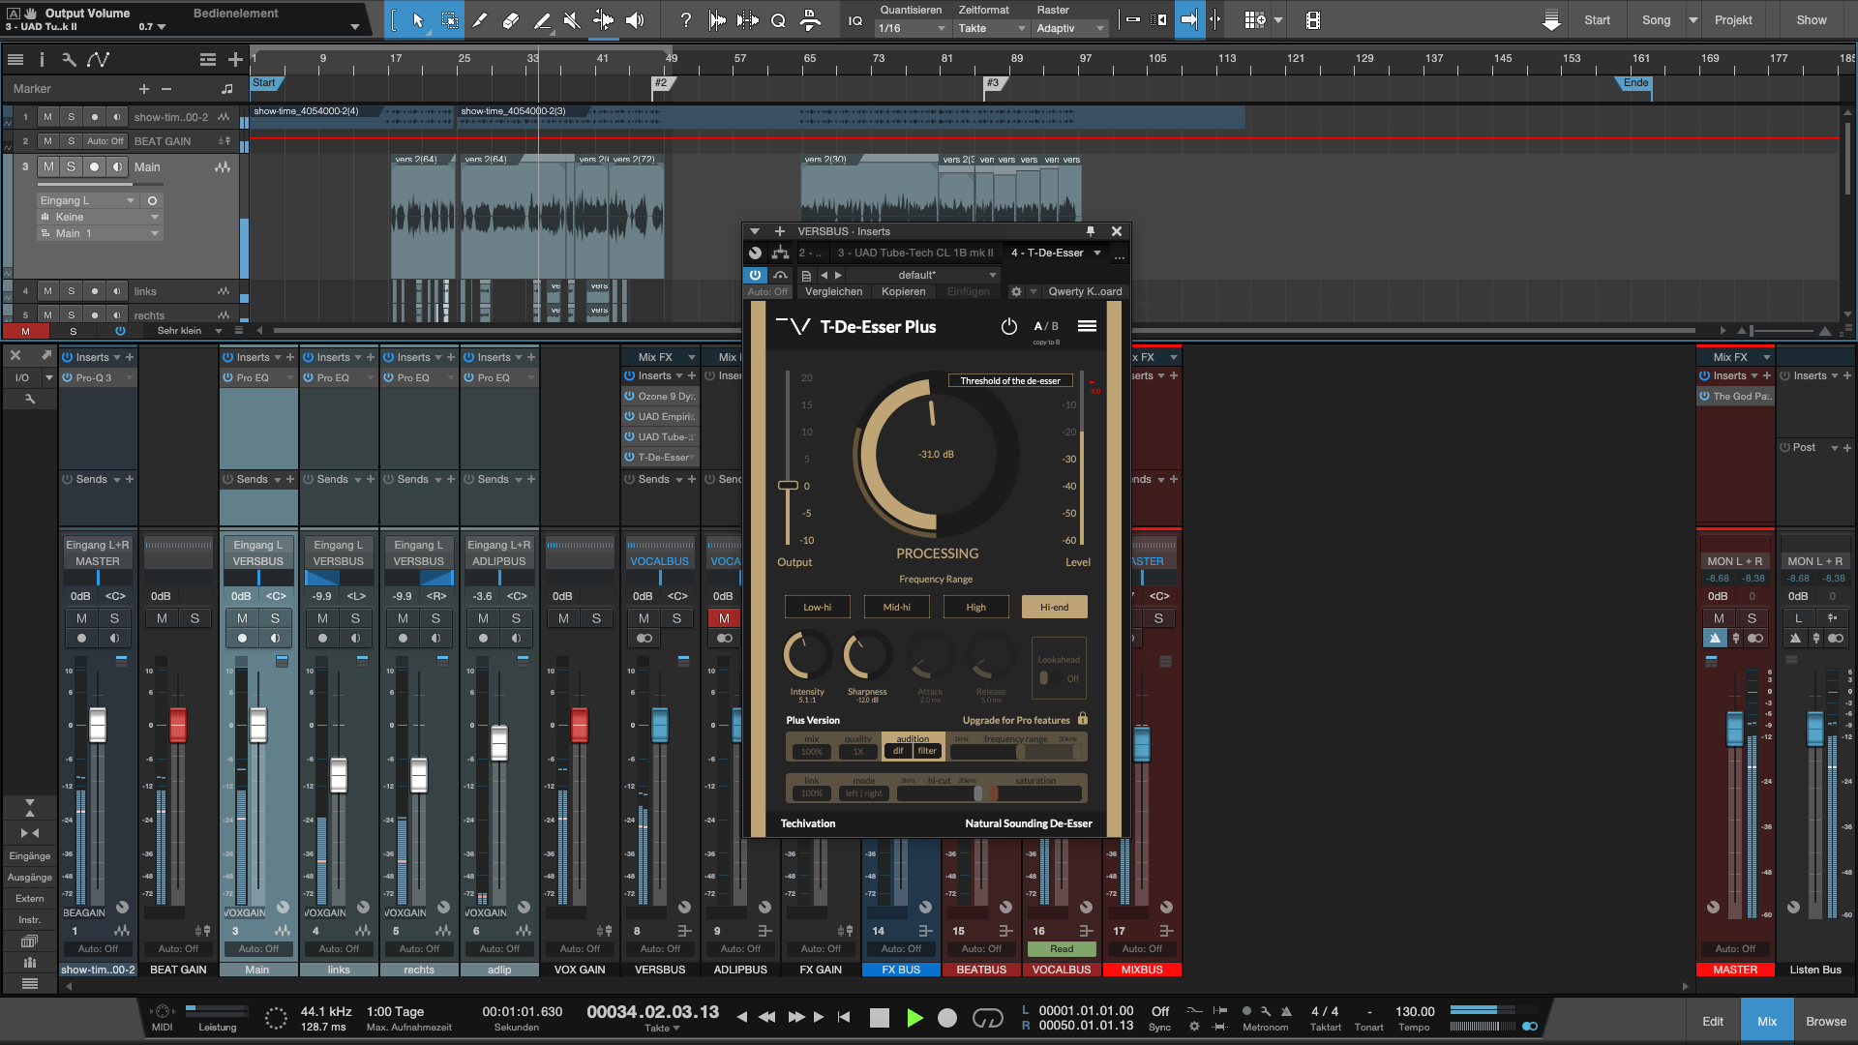Click the Mix tab at bottom right

tap(1767, 1022)
